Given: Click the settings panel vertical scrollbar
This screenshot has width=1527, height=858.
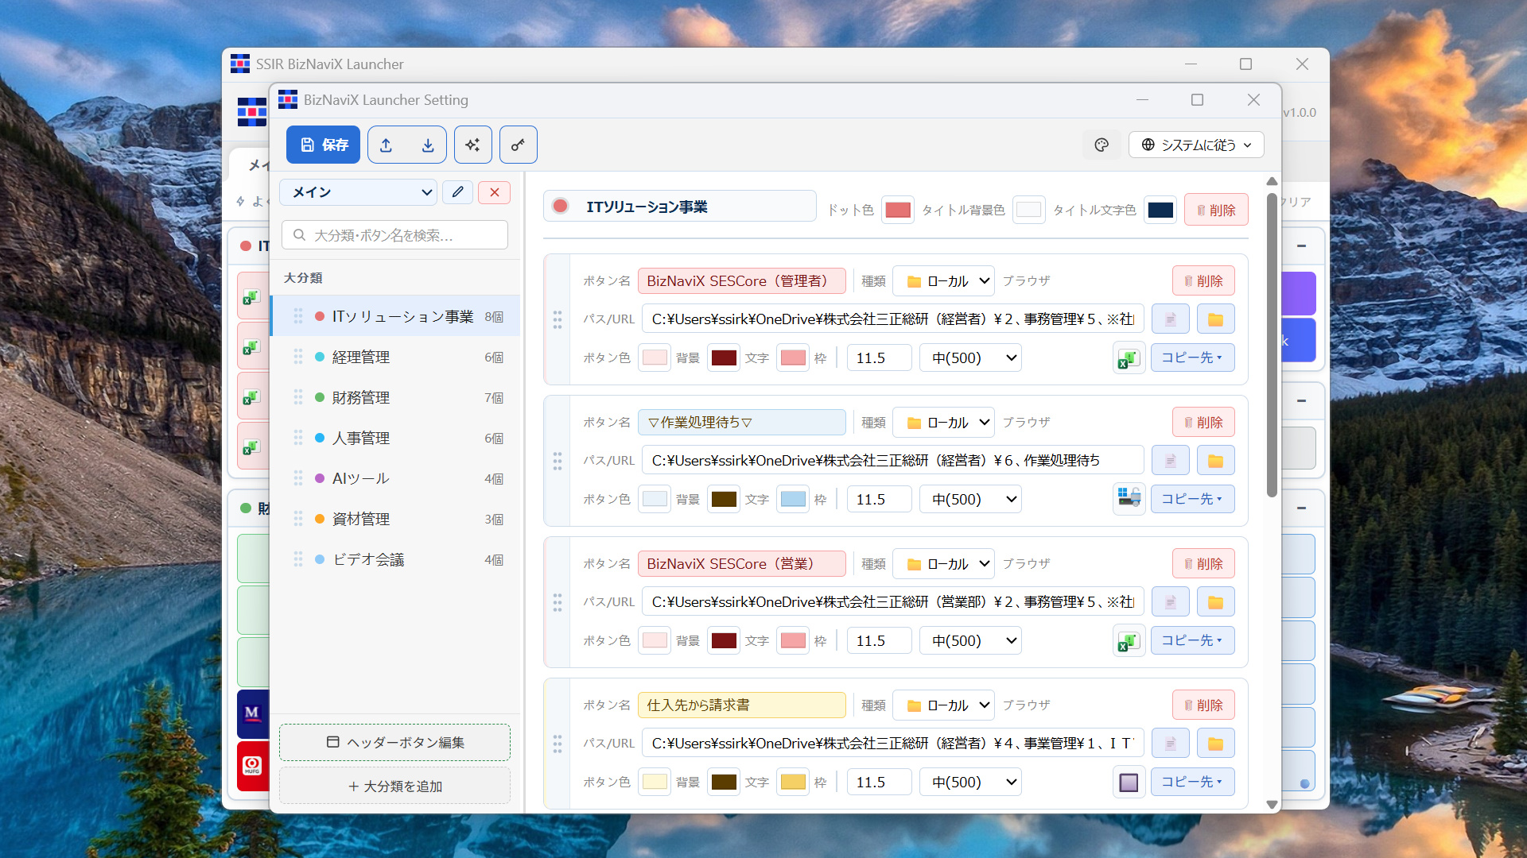Looking at the screenshot, I should tap(1272, 344).
